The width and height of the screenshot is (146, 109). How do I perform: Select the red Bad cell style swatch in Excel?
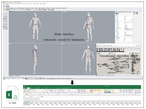click(93, 91)
